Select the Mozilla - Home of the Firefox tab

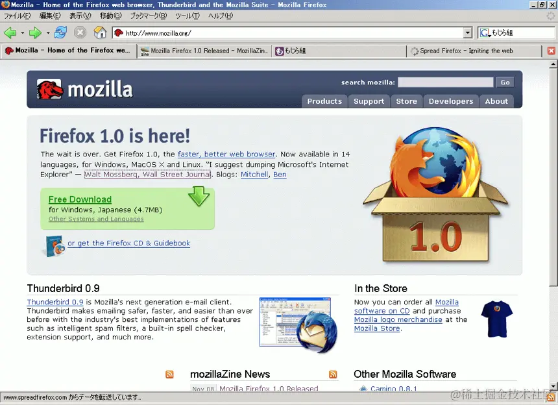coord(69,51)
